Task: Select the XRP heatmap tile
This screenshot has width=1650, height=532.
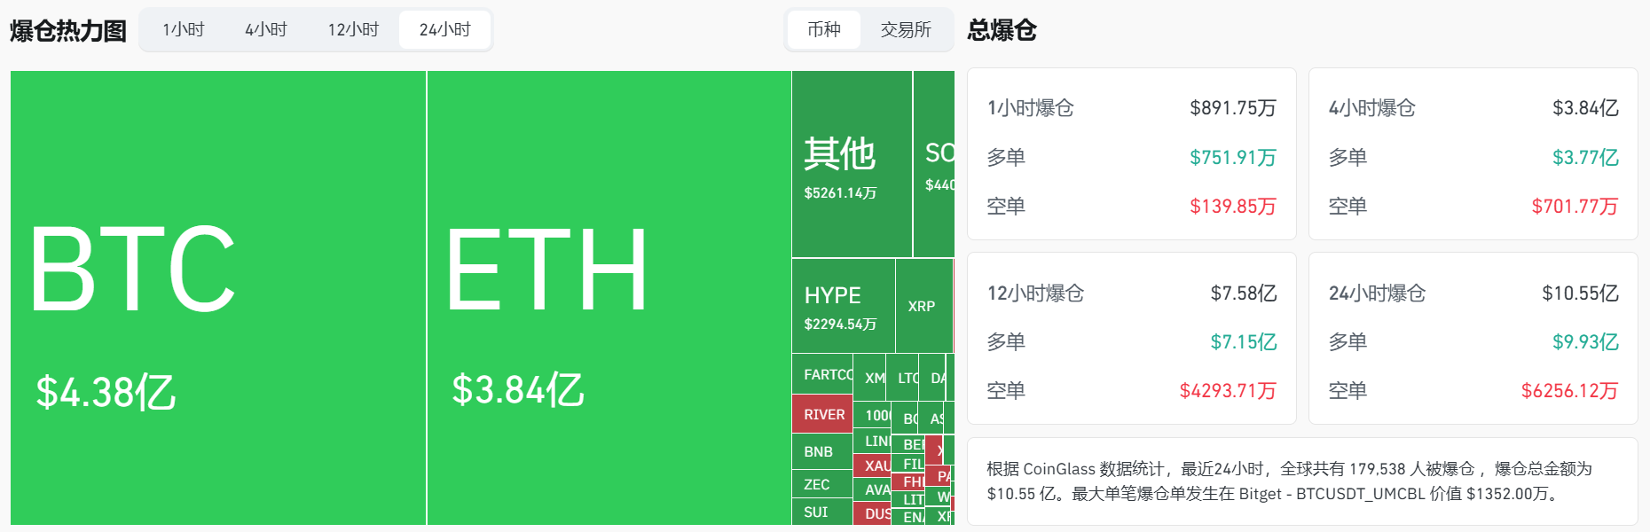Action: (x=923, y=307)
